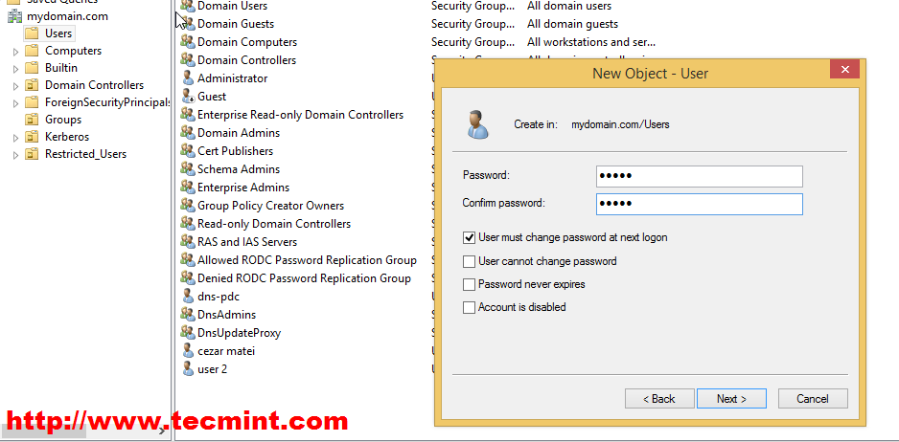Image resolution: width=899 pixels, height=442 pixels.
Task: Enable User cannot change password
Action: pos(470,261)
